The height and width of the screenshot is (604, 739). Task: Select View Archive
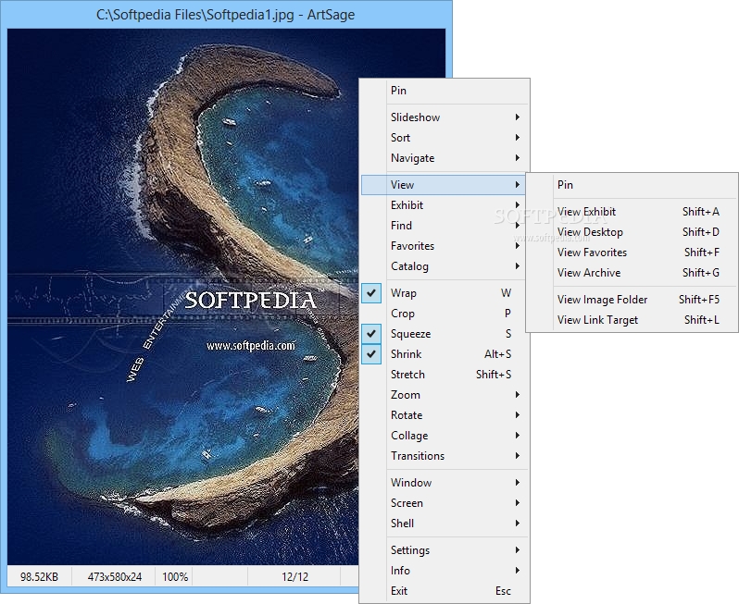pyautogui.click(x=632, y=273)
